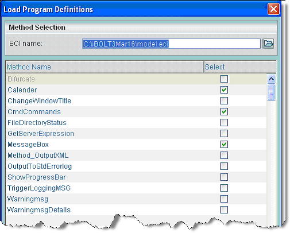Image resolution: width=290 pixels, height=233 pixels.
Task: Check the WarningmsgDetails checkbox
Action: 224,210
